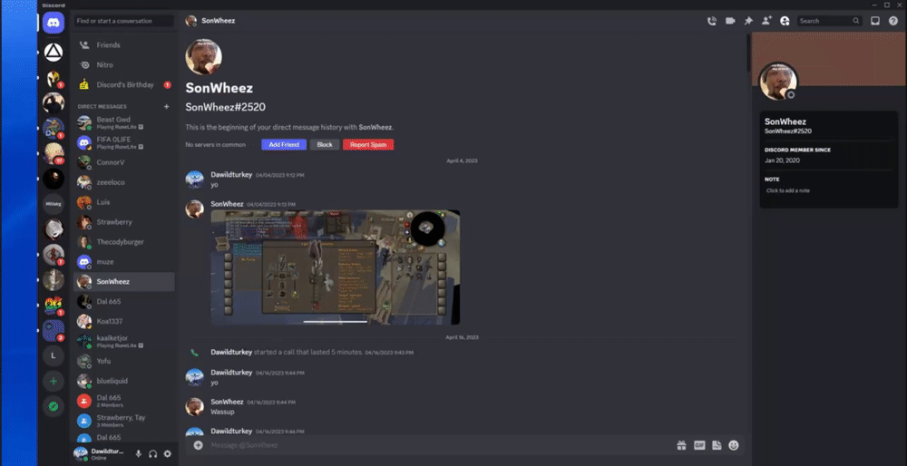Open the help icon
907x466 pixels.
893,21
